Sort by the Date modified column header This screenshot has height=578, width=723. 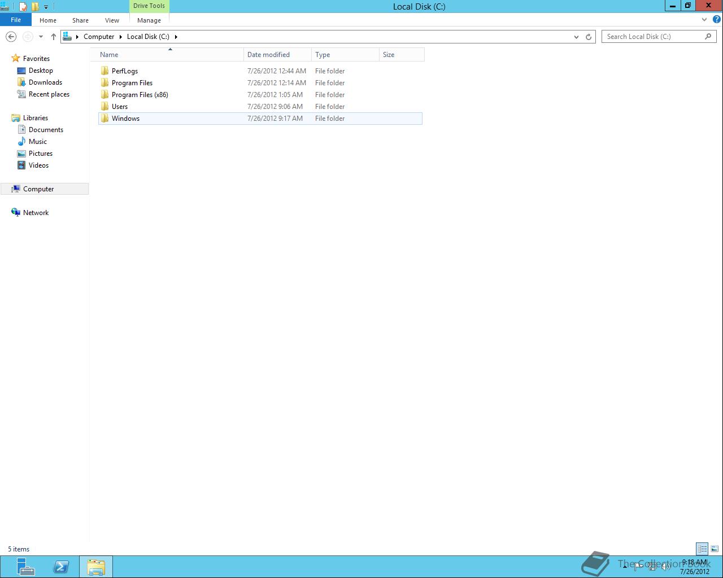click(277, 55)
